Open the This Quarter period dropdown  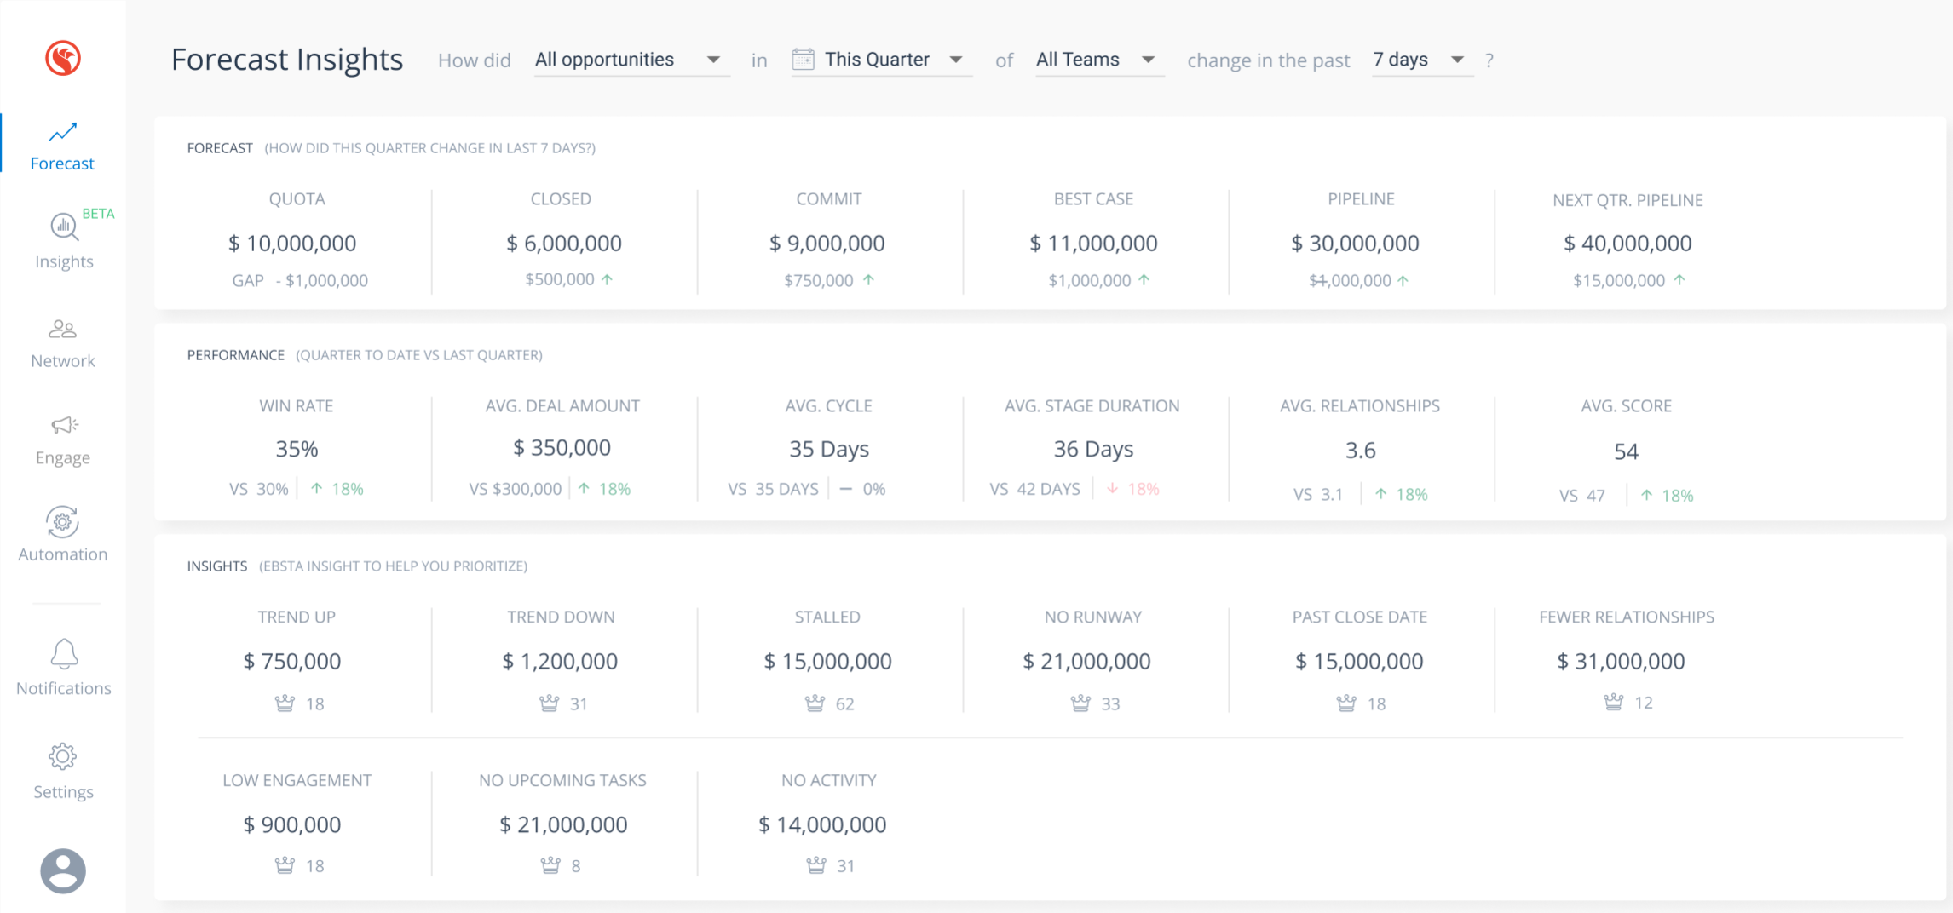[893, 60]
